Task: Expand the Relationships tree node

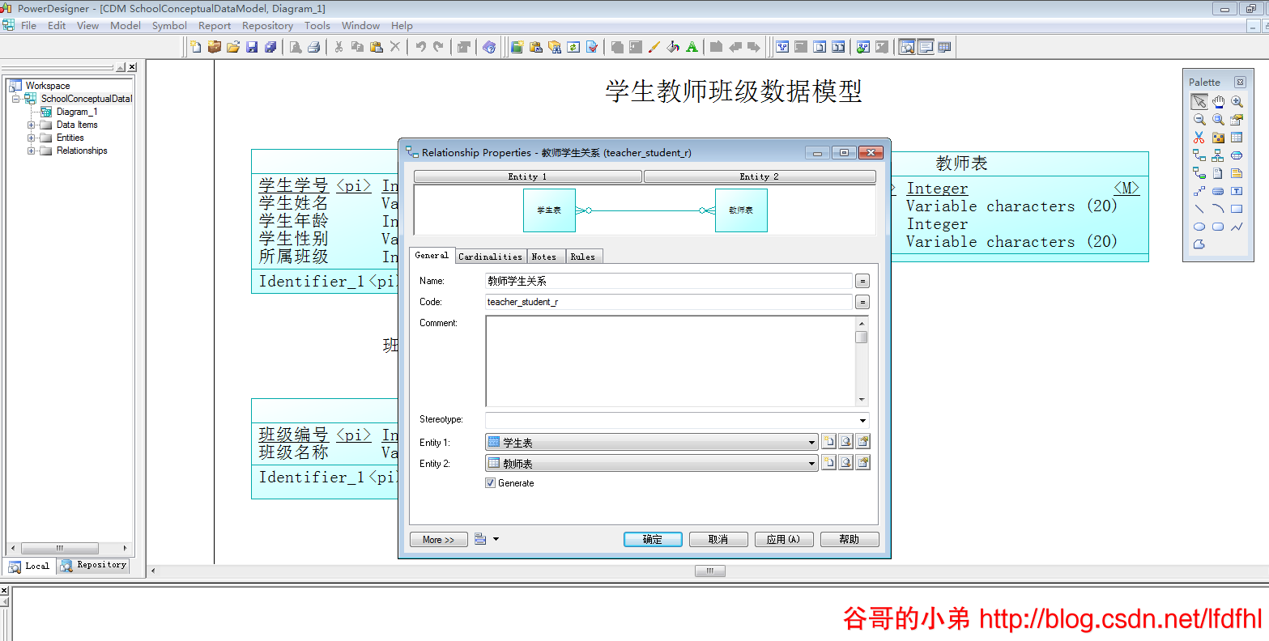Action: point(32,151)
